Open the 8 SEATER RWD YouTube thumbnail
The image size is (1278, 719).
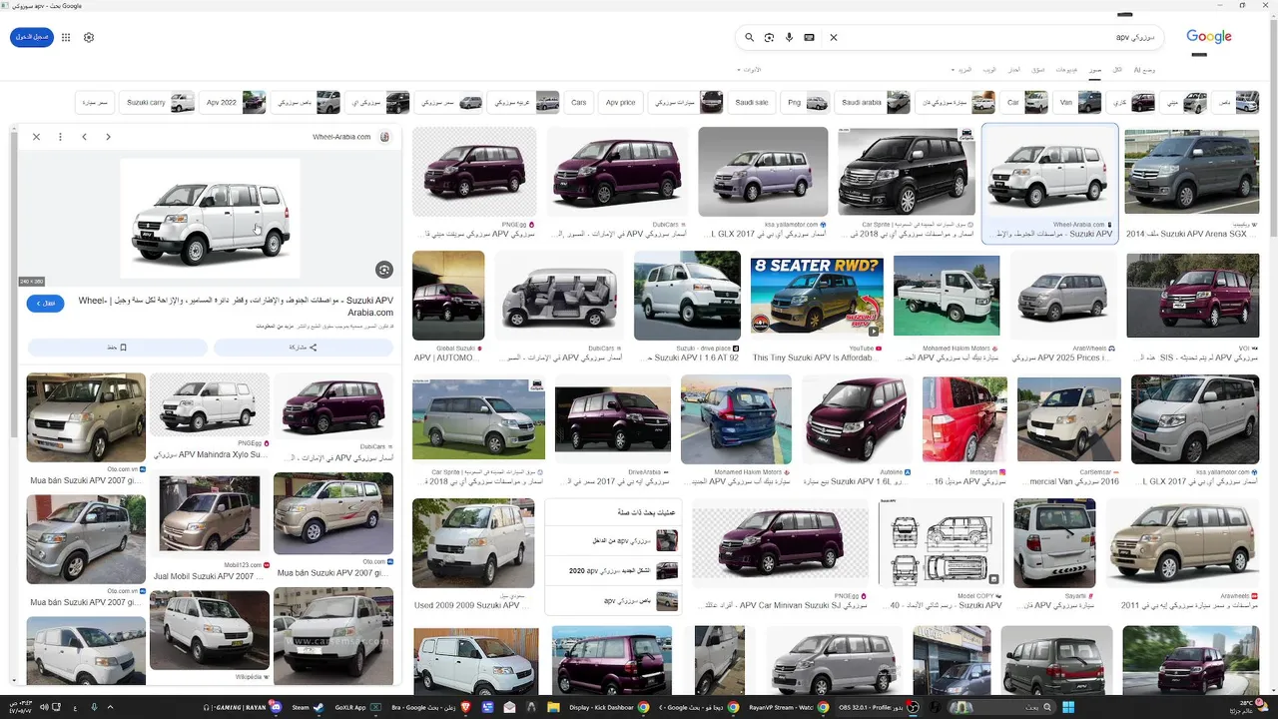click(817, 296)
